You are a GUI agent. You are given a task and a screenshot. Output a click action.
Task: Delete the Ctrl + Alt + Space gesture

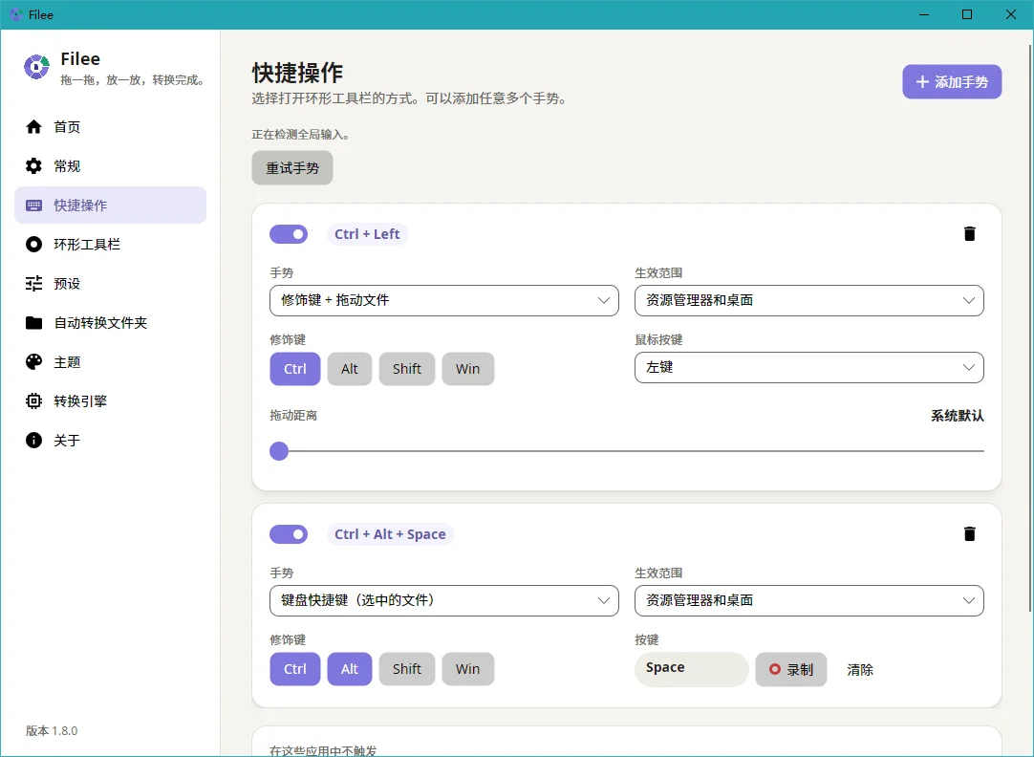pos(969,533)
